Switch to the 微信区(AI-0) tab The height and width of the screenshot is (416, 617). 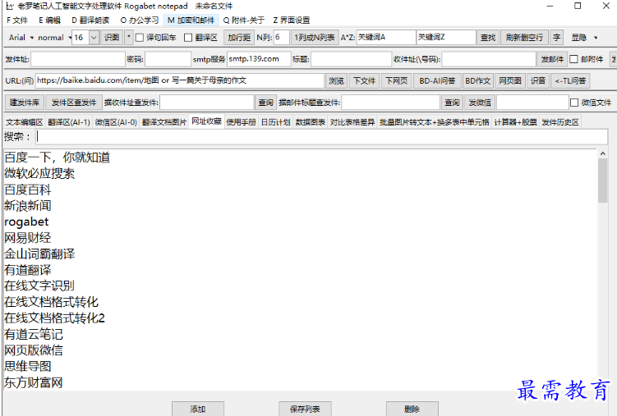pos(116,122)
